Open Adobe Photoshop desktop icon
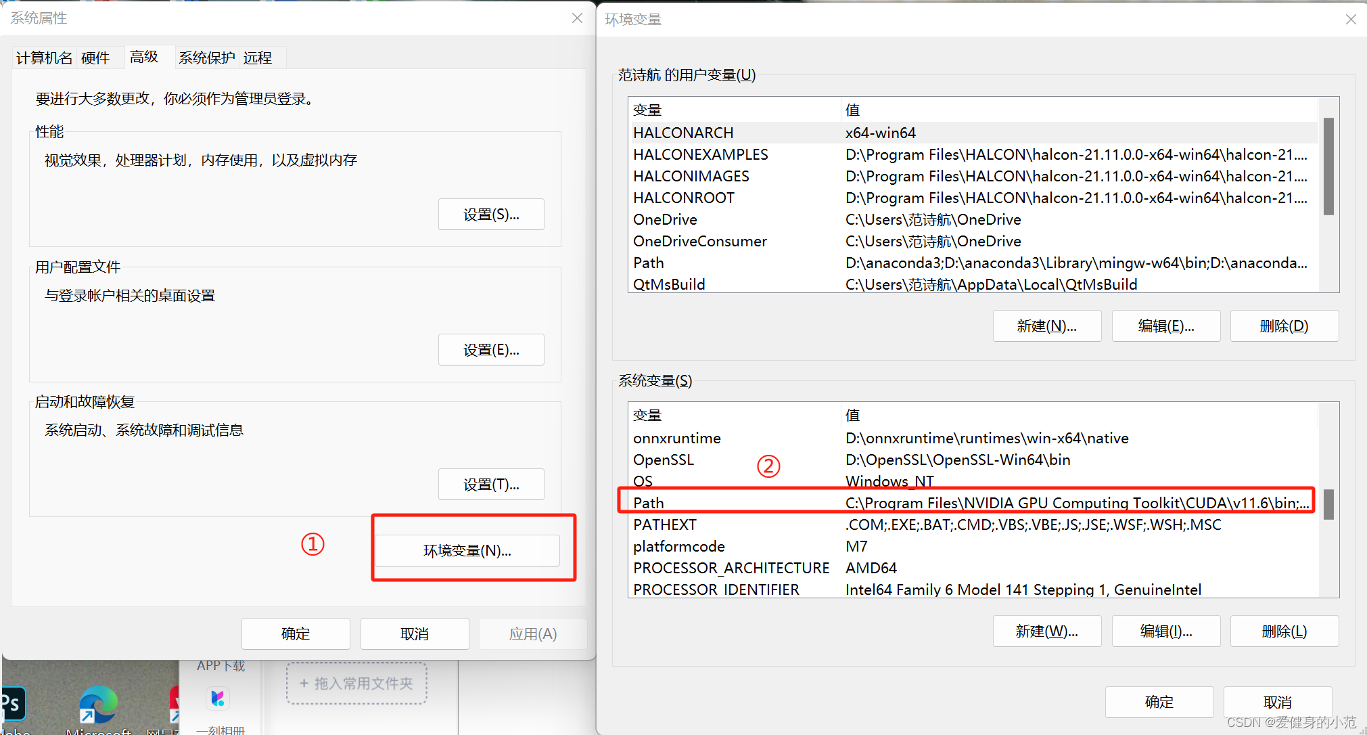1367x735 pixels. tap(12, 705)
